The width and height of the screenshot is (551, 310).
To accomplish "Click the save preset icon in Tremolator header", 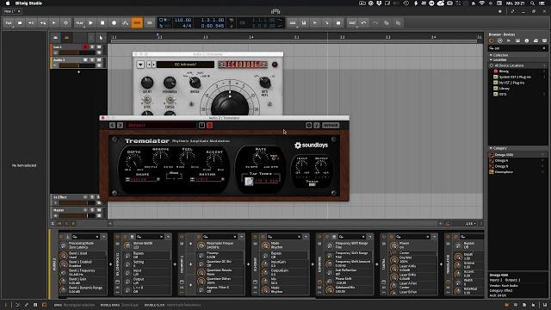I will tap(201, 125).
